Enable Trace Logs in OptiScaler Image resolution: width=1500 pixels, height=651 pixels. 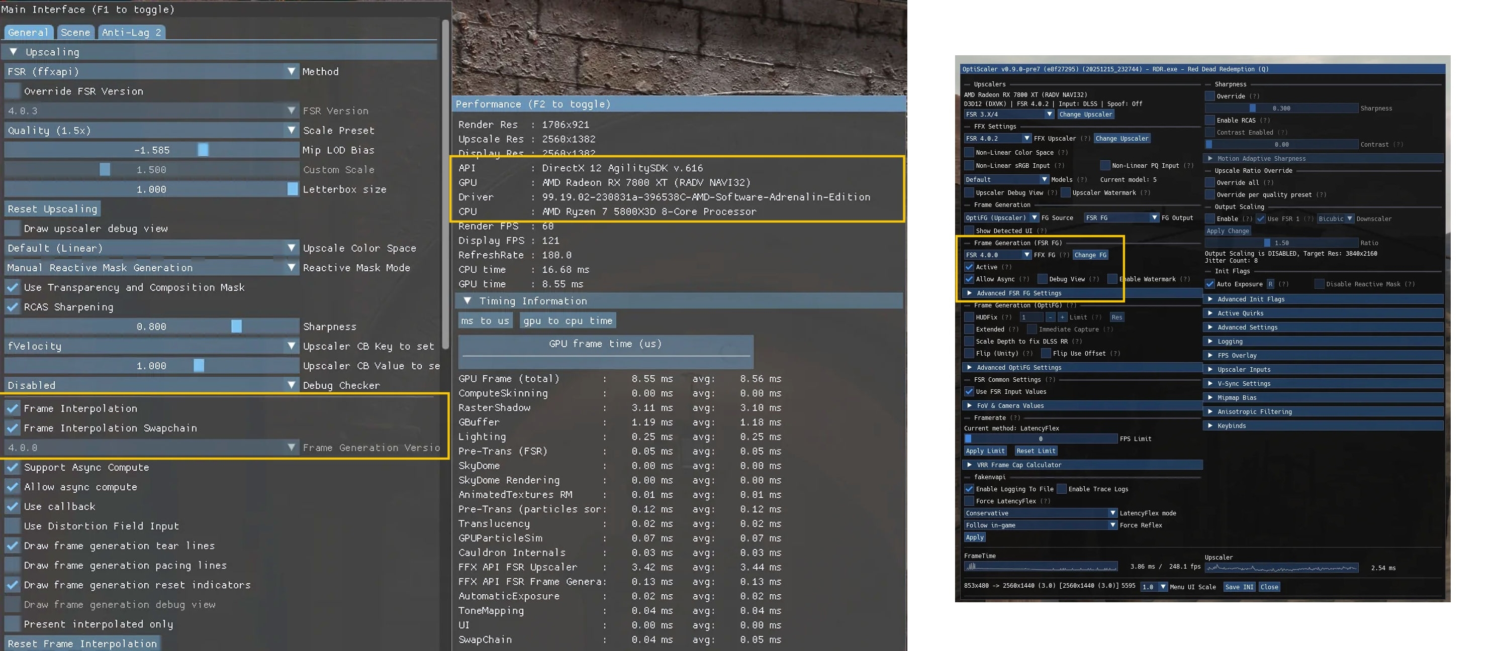(x=1062, y=489)
